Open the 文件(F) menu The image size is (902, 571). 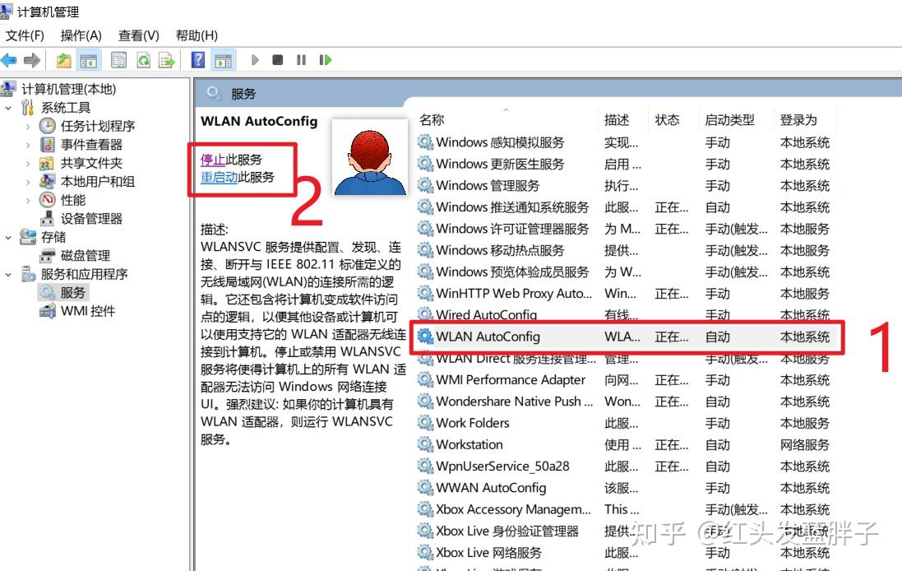tap(25, 35)
